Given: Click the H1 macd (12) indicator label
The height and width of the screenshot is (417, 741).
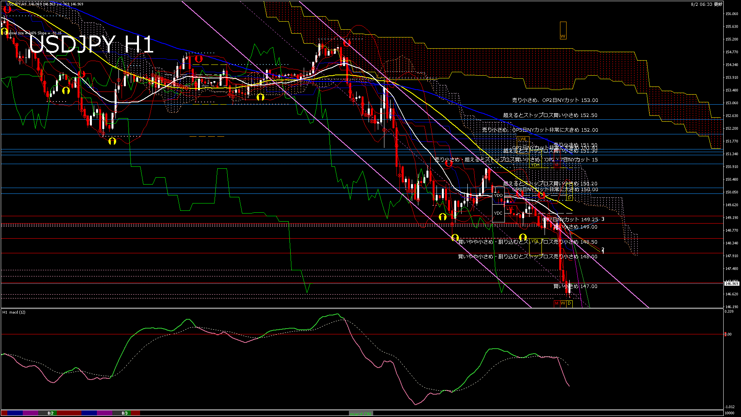Looking at the screenshot, I should pyautogui.click(x=14, y=312).
